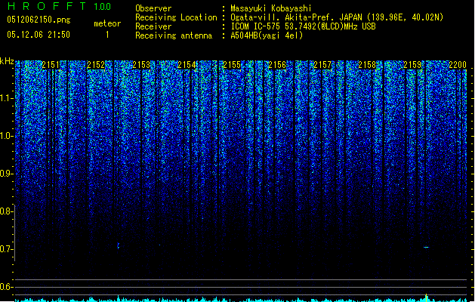Screen dimensions: 475x302
Task: Click the date stamp 05.12.06 21:50
Action: pyautogui.click(x=39, y=35)
